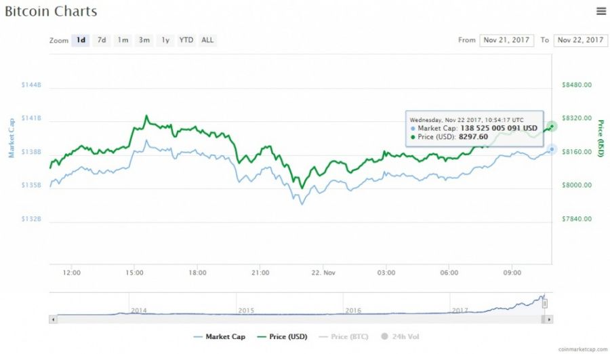Open the coinmarketcap.com credit link
Screen dimensions: 610x354
[582, 349]
